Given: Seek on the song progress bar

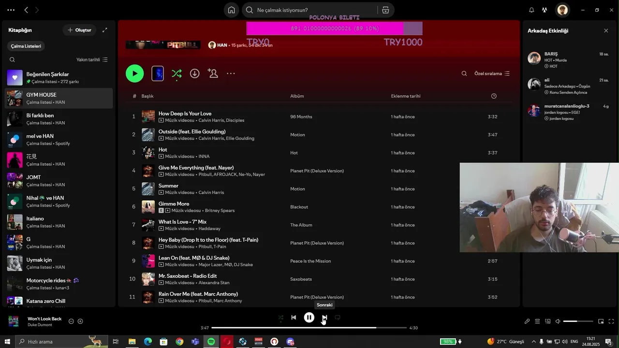Looking at the screenshot, I should [x=309, y=328].
